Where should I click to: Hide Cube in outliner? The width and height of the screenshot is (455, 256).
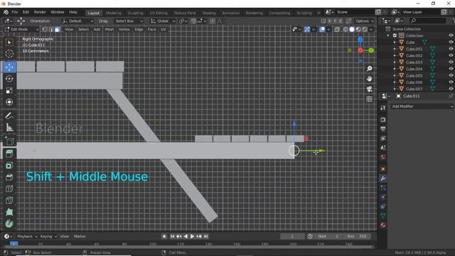(451, 42)
